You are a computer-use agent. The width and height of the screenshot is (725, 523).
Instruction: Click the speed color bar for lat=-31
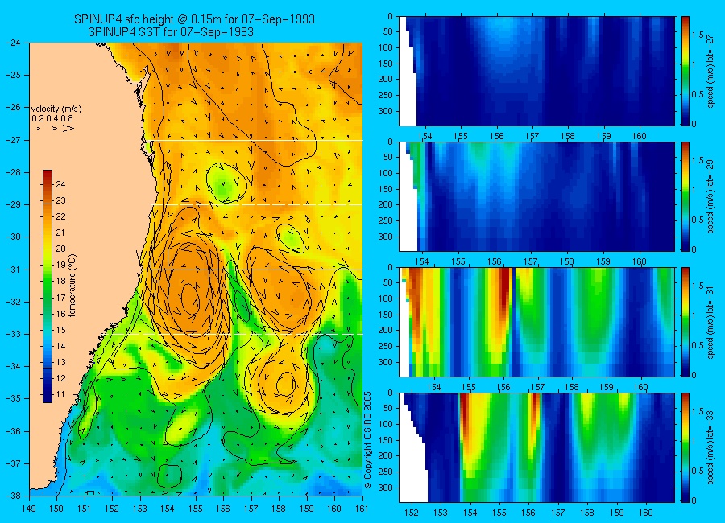686,322
